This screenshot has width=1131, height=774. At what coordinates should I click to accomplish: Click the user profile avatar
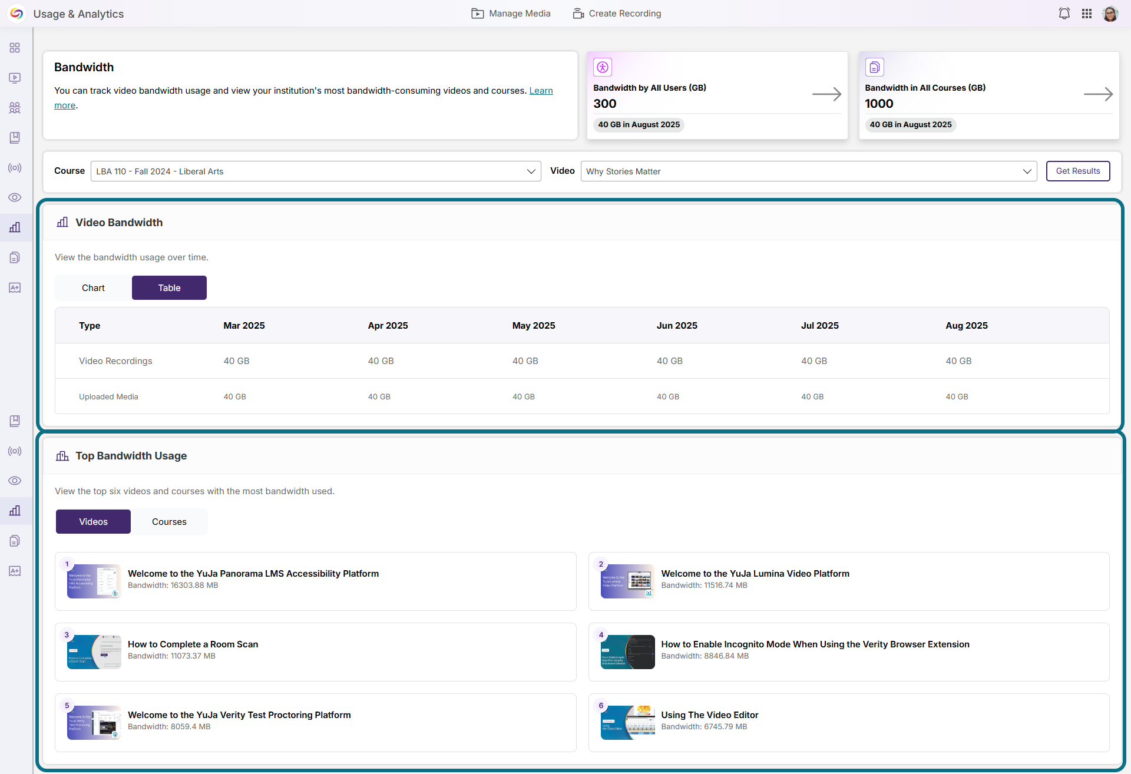[1110, 14]
